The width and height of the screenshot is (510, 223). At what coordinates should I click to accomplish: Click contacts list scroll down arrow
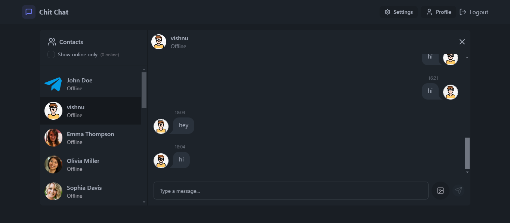point(144,202)
